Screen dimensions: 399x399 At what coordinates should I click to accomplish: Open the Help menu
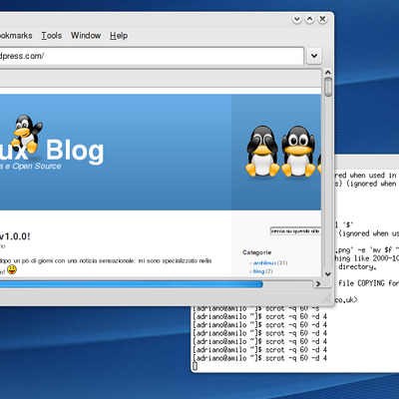119,36
